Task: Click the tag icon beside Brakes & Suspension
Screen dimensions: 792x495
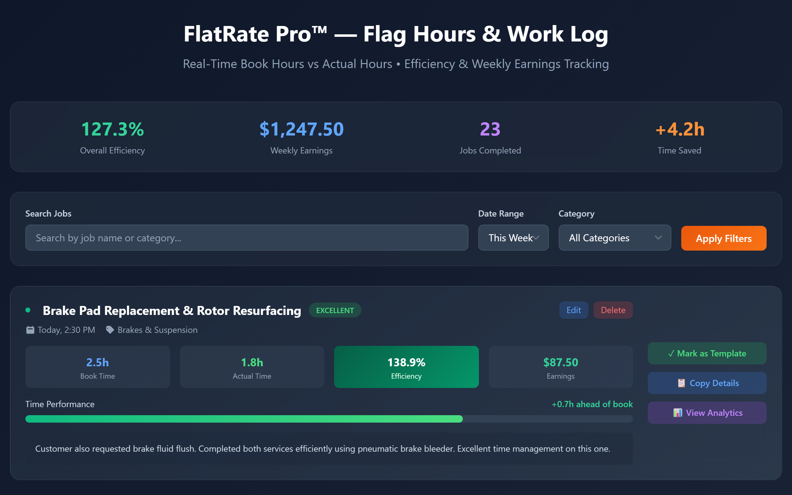Action: [x=110, y=330]
